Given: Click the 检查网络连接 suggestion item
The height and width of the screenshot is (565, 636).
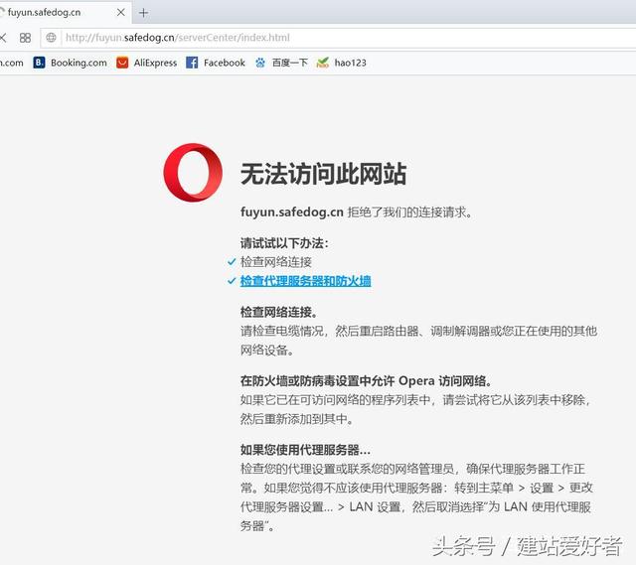Looking at the screenshot, I should tap(276, 262).
